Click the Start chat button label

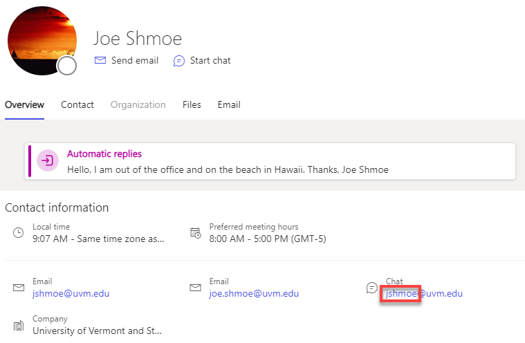point(210,61)
